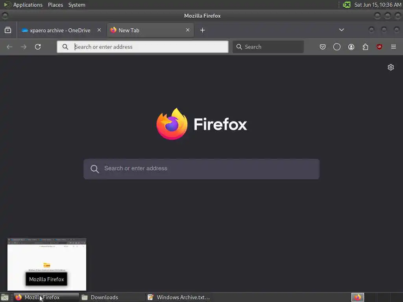Reload the current page
This screenshot has height=302, width=403.
click(38, 47)
